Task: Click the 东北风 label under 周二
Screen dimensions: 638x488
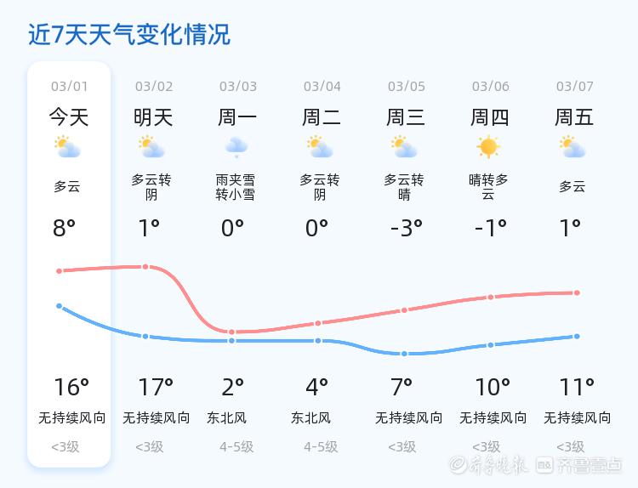Action: (310, 417)
